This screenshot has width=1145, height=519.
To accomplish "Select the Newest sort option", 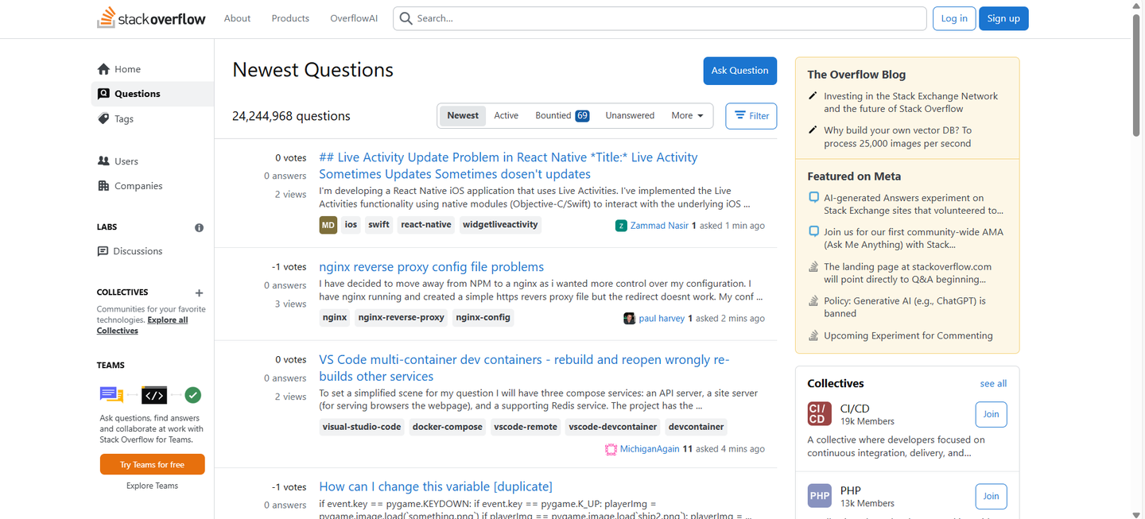I will pyautogui.click(x=462, y=115).
